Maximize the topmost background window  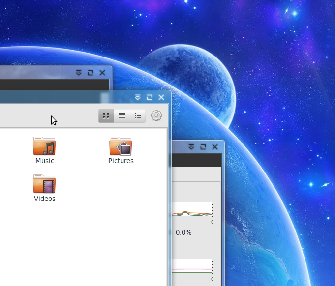[x=91, y=73]
